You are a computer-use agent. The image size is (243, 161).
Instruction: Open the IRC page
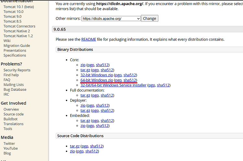pyautogui.click(x=6, y=94)
